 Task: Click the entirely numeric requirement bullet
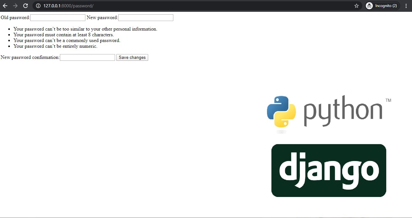pyautogui.click(x=55, y=46)
